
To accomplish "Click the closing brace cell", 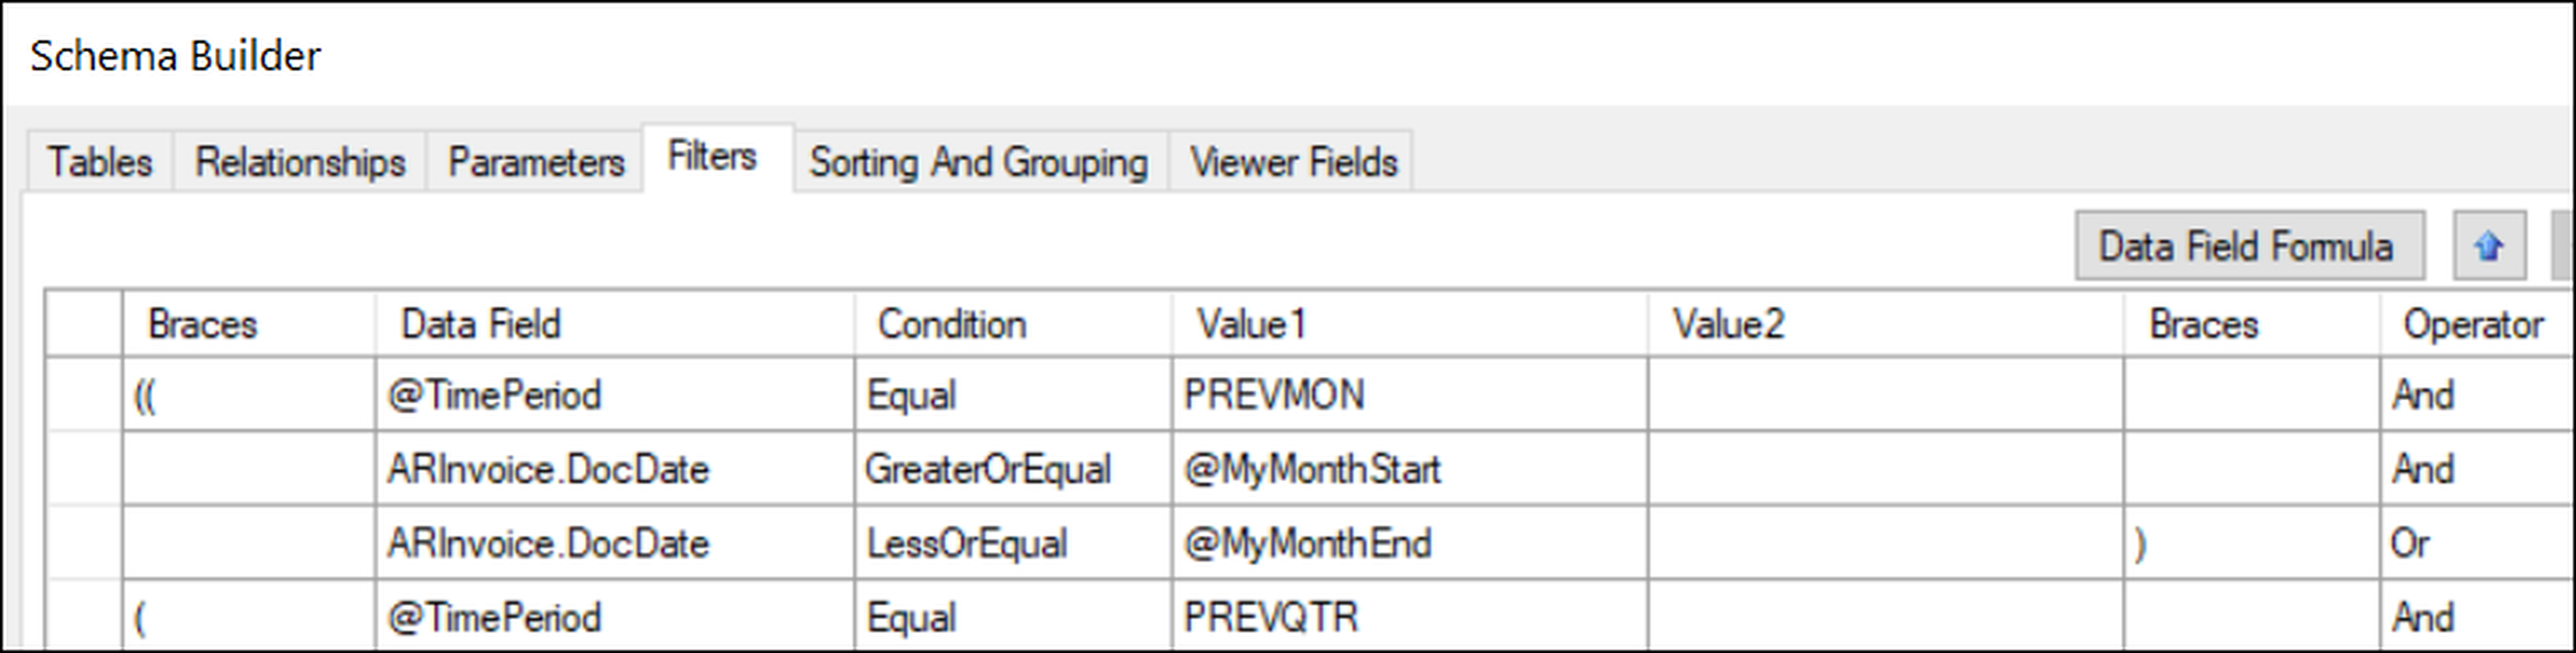I will 2252,543.
